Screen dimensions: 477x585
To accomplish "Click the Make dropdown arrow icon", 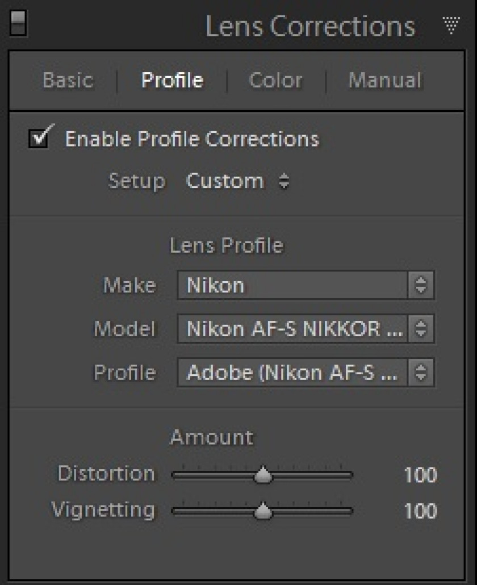I will (421, 286).
